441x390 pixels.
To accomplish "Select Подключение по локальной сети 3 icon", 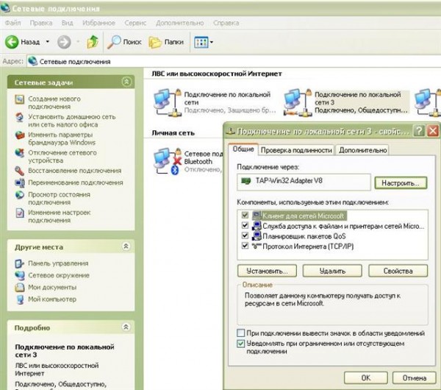I will (298, 102).
